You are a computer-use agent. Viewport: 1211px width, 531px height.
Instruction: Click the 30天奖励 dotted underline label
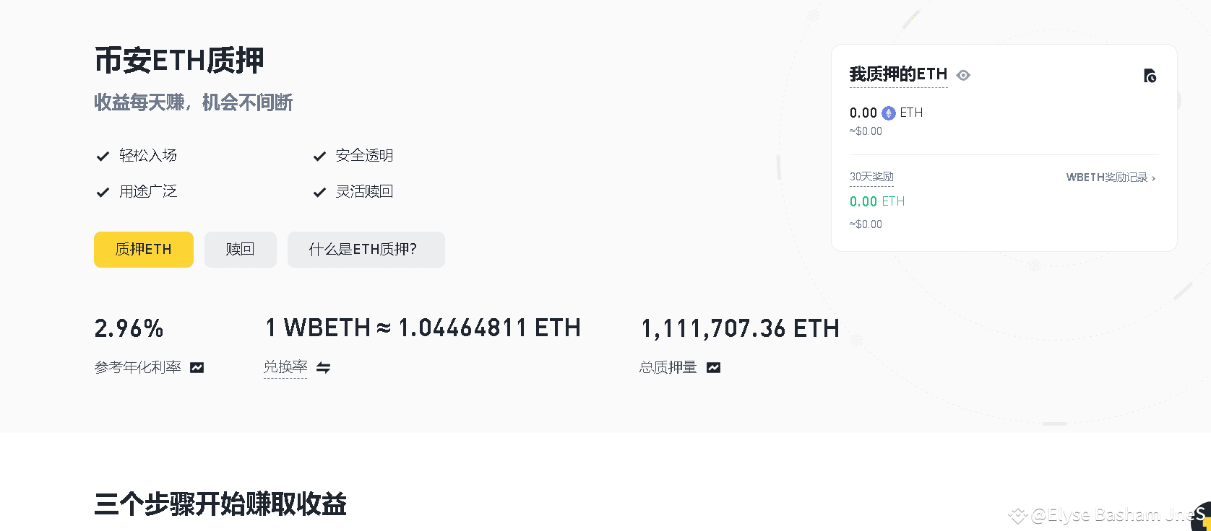pyautogui.click(x=871, y=176)
